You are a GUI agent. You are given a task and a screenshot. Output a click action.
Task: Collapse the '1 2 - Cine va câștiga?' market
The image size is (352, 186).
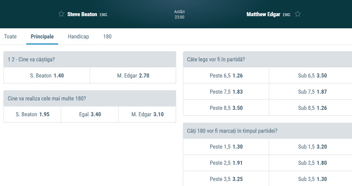pos(89,59)
